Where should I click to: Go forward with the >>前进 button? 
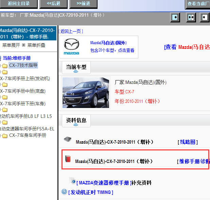click(x=83, y=4)
